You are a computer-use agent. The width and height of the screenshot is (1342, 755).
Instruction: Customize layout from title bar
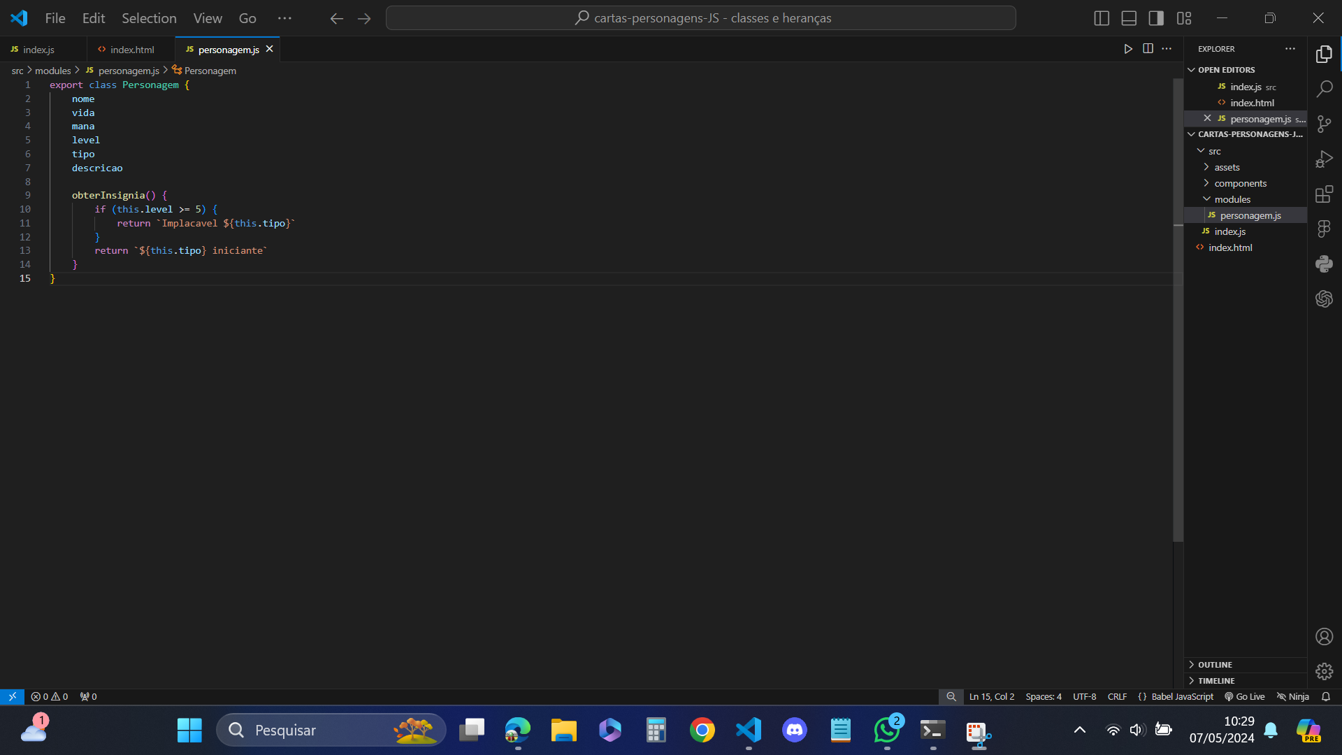[x=1183, y=18]
